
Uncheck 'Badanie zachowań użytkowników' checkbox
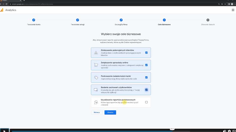pyautogui.click(x=146, y=90)
